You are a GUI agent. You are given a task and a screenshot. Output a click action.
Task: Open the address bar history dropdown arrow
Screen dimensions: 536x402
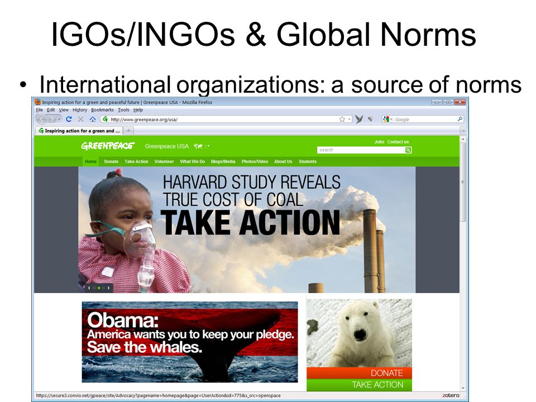click(x=349, y=119)
